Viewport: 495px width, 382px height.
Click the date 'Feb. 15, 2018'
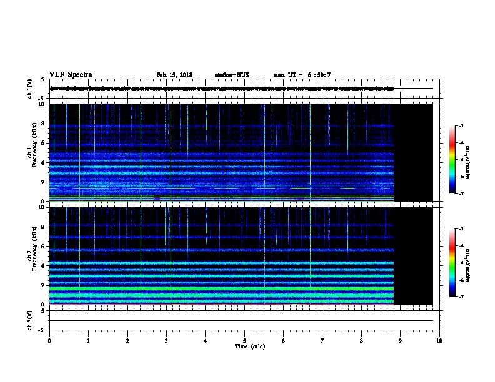click(174, 75)
